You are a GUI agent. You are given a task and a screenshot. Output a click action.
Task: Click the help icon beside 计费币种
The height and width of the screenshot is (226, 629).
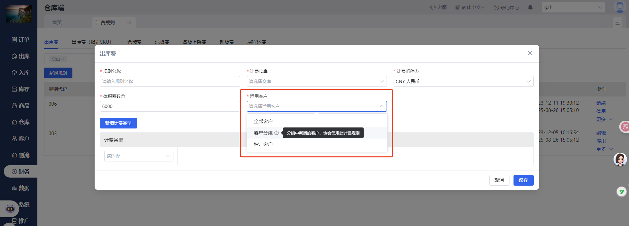click(x=417, y=71)
